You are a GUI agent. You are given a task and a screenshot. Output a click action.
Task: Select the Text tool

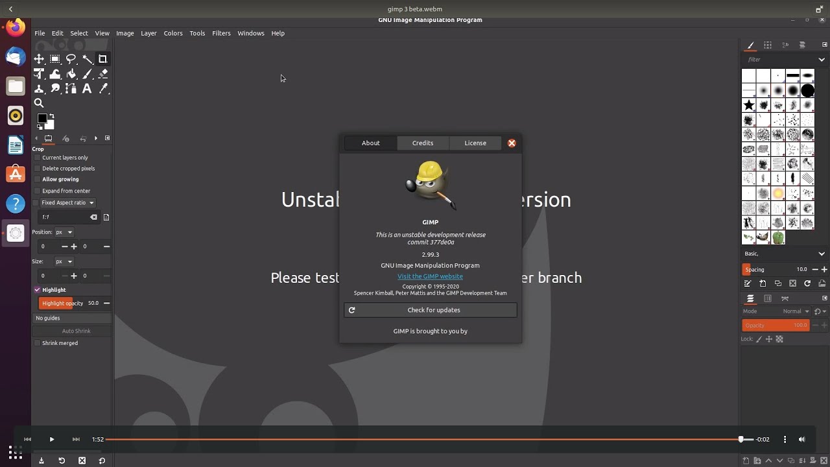(87, 89)
